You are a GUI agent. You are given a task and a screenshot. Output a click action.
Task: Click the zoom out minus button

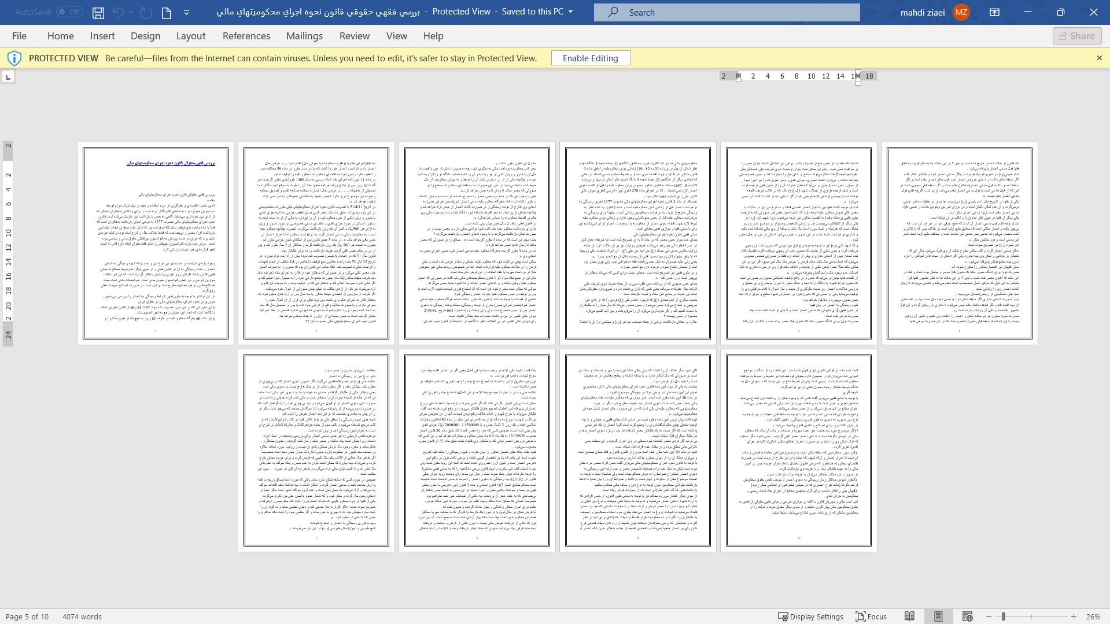[x=989, y=616]
